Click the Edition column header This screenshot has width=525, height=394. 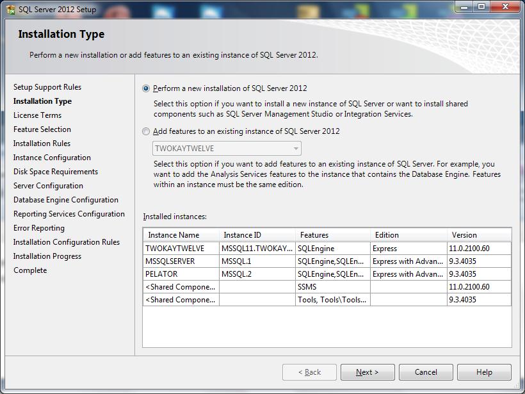coord(408,235)
